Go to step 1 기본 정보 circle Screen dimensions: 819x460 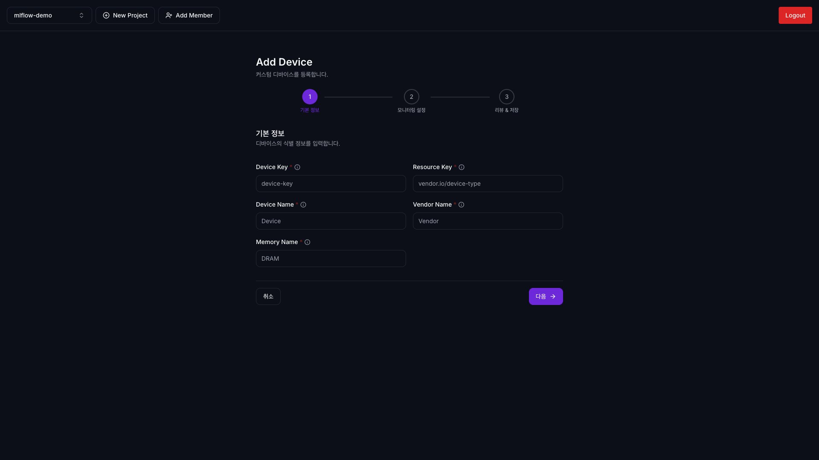[x=310, y=97]
